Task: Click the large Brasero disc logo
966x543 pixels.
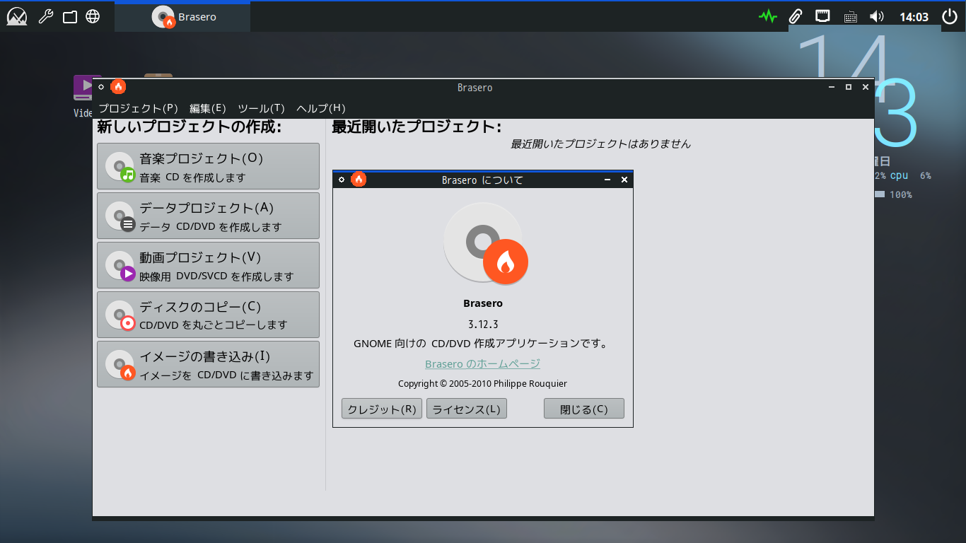Action: pos(486,244)
